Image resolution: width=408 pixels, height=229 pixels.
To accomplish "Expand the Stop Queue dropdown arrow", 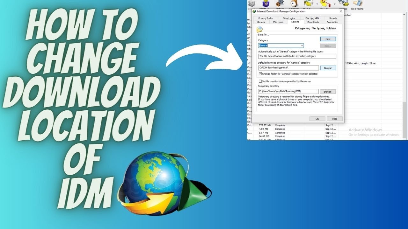I will [x=334, y=4].
